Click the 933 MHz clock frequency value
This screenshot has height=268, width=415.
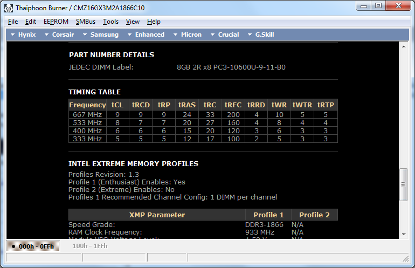point(260,232)
